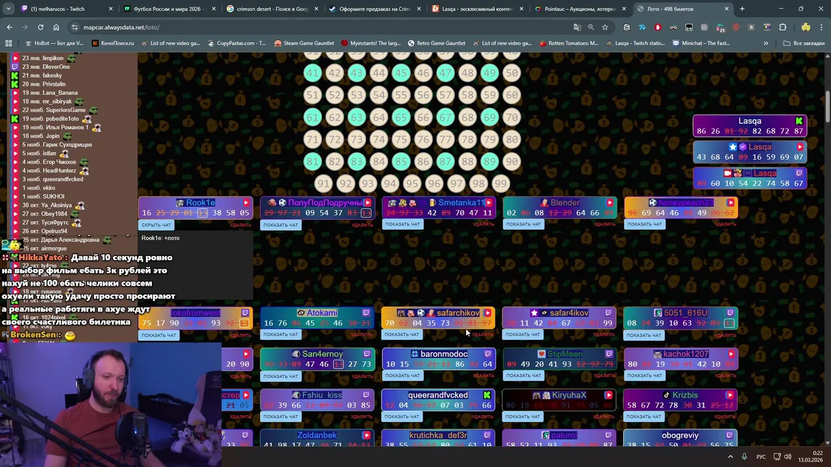Reload the loto page
This screenshot has width=831, height=467.
click(40, 27)
